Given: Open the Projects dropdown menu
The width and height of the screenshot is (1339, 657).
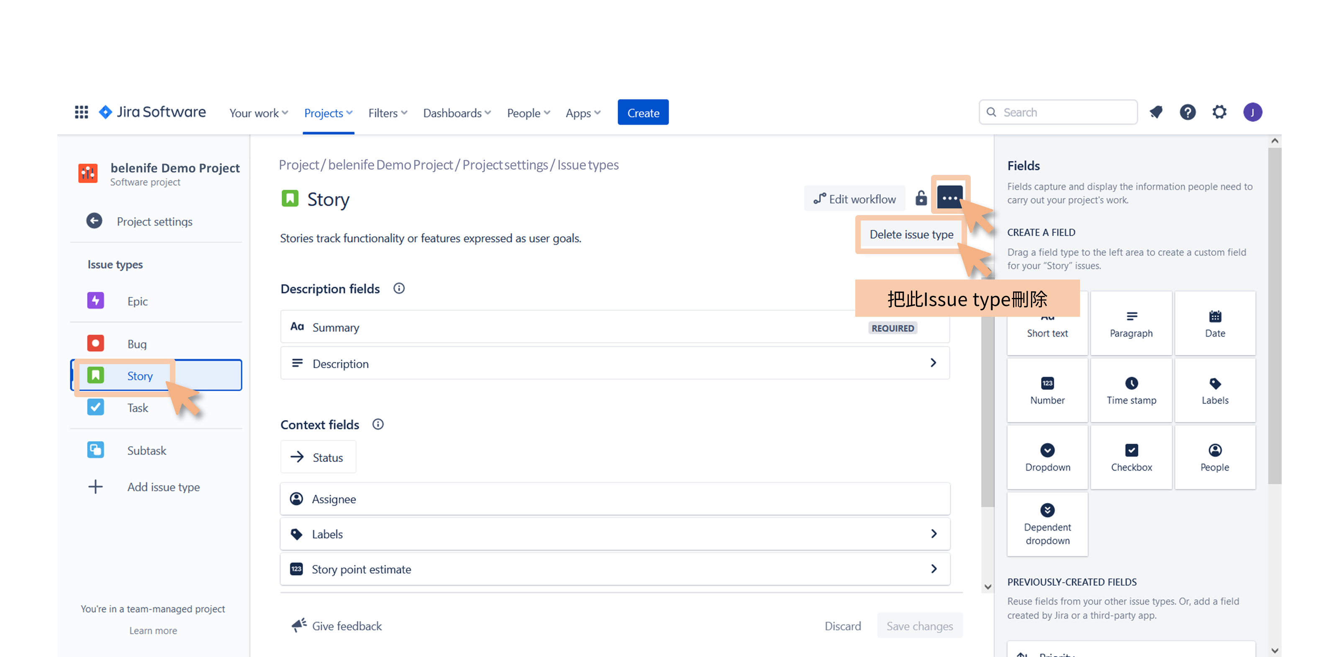Looking at the screenshot, I should [x=328, y=113].
